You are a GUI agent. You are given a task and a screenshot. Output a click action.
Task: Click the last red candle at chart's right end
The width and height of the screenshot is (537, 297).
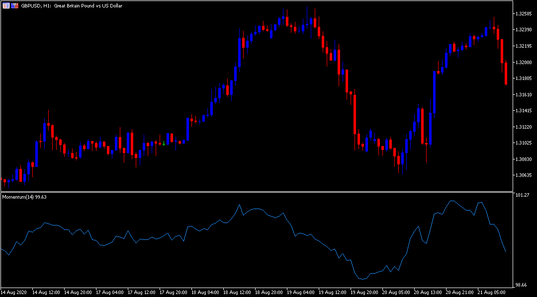tap(506, 73)
